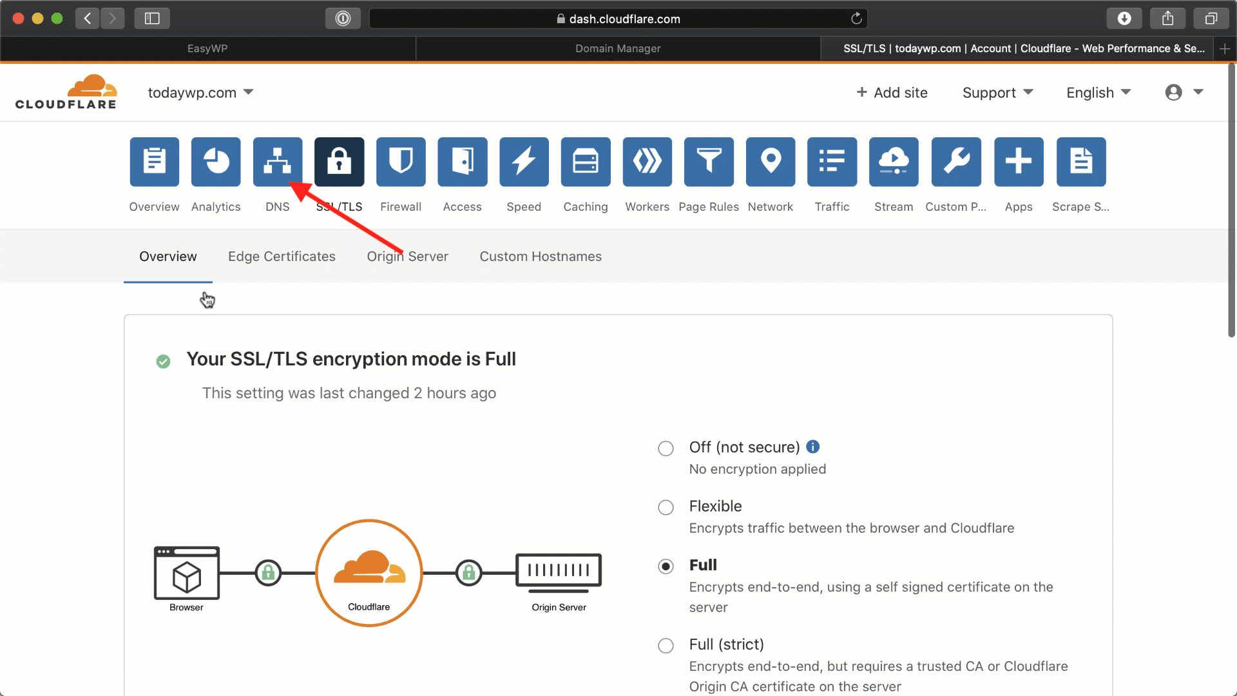
Task: Open Safari downloads button
Action: [x=1124, y=19]
